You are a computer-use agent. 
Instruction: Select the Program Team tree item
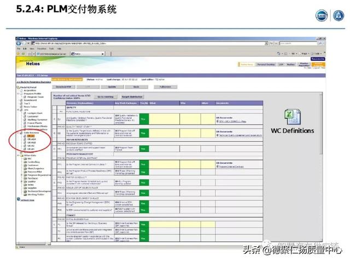[x=35, y=97]
